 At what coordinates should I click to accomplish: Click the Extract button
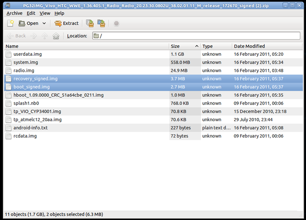pyautogui.click(x=66, y=23)
